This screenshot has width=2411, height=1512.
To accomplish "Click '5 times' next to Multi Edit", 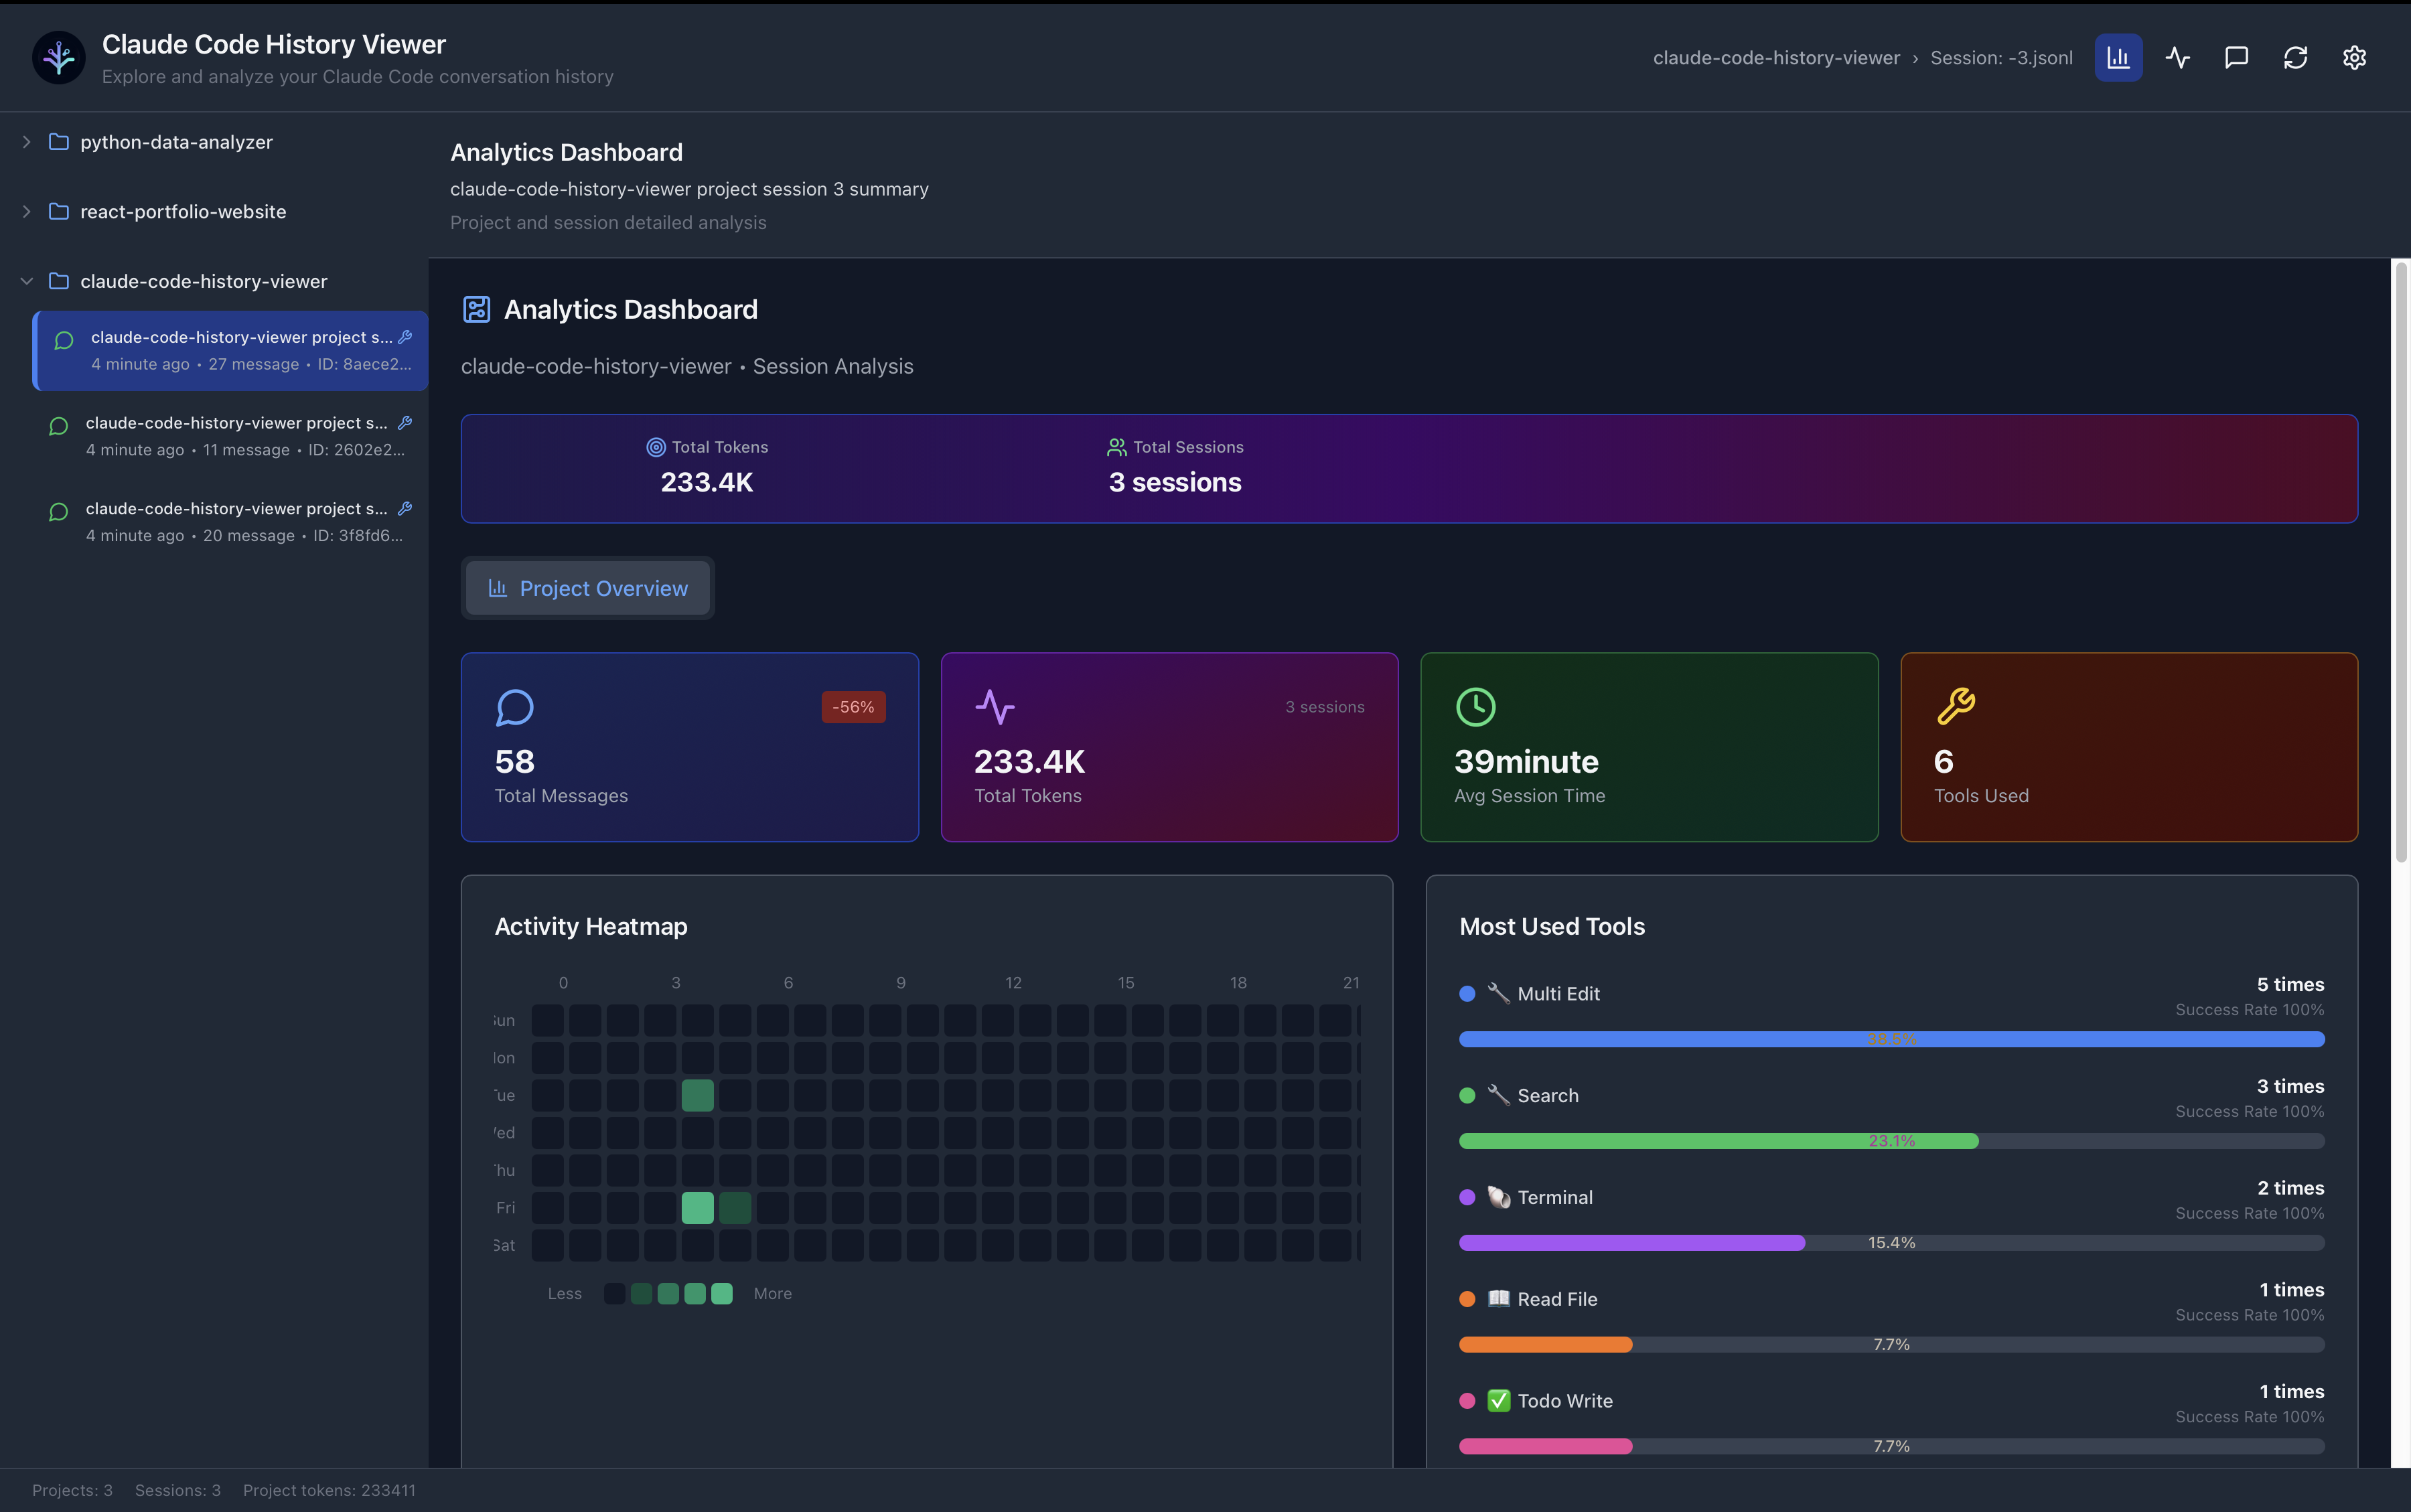I will click(x=2290, y=985).
